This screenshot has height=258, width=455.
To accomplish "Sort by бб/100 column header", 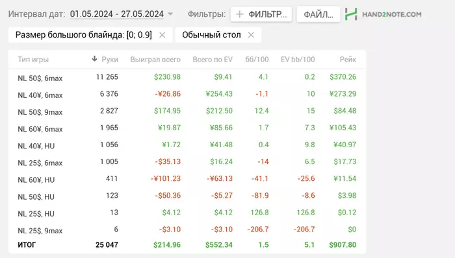I will tap(257, 60).
